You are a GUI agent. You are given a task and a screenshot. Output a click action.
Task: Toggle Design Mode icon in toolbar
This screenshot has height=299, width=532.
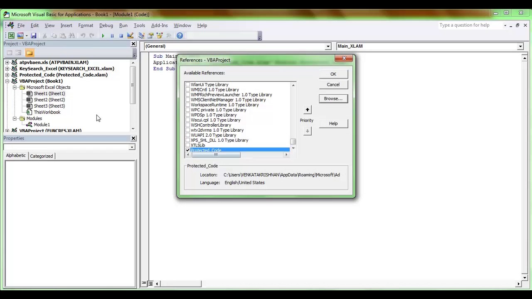click(x=130, y=36)
